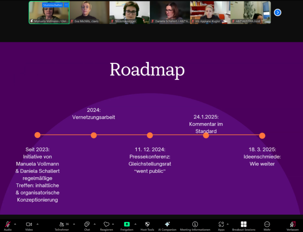Open the Chat panel
The image size is (303, 232).
(87, 224)
